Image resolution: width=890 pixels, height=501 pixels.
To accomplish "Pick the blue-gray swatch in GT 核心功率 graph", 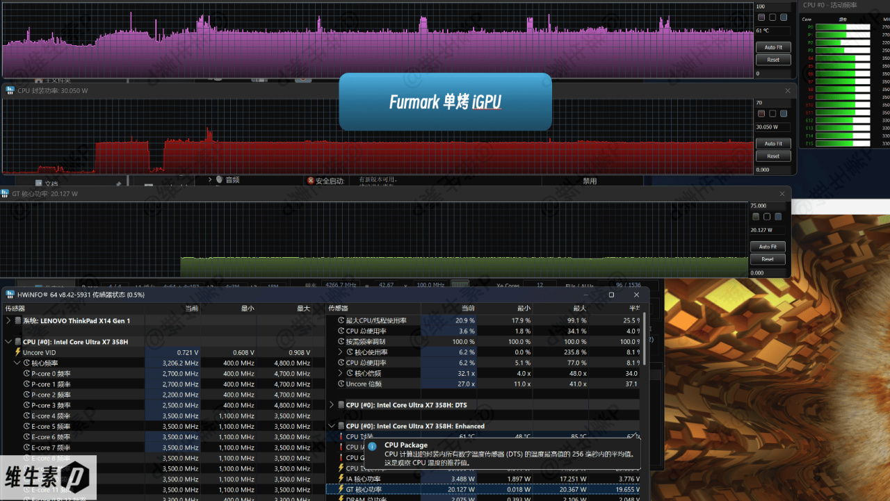I will coord(778,217).
